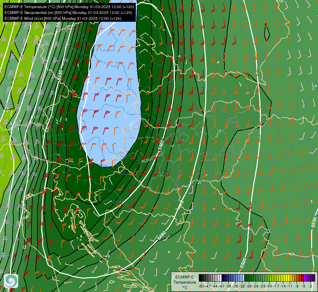Click the dark red swatch left of -5
The width and height of the screenshot is (318, 292).
(x=303, y=278)
